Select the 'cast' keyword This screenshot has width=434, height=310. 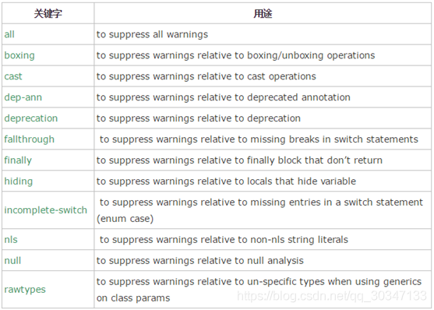pos(13,76)
